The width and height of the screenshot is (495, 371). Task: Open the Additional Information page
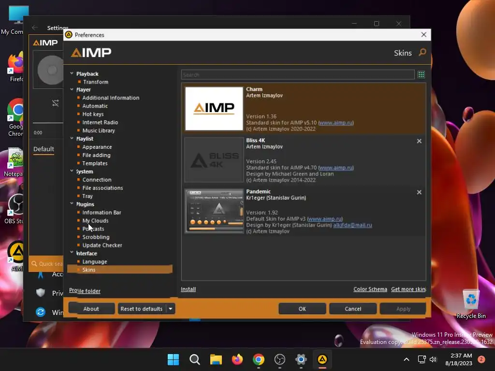111,98
